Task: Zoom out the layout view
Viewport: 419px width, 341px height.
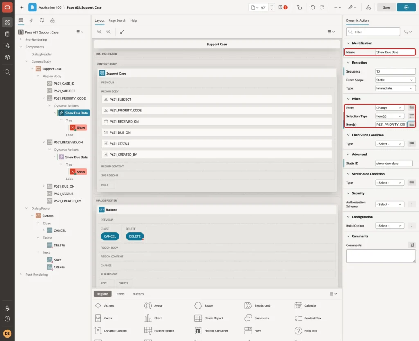Action: (x=99, y=32)
